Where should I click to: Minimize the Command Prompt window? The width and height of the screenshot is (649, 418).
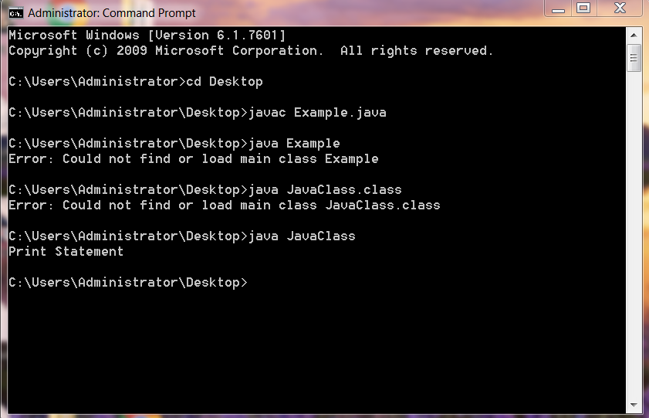(x=558, y=8)
